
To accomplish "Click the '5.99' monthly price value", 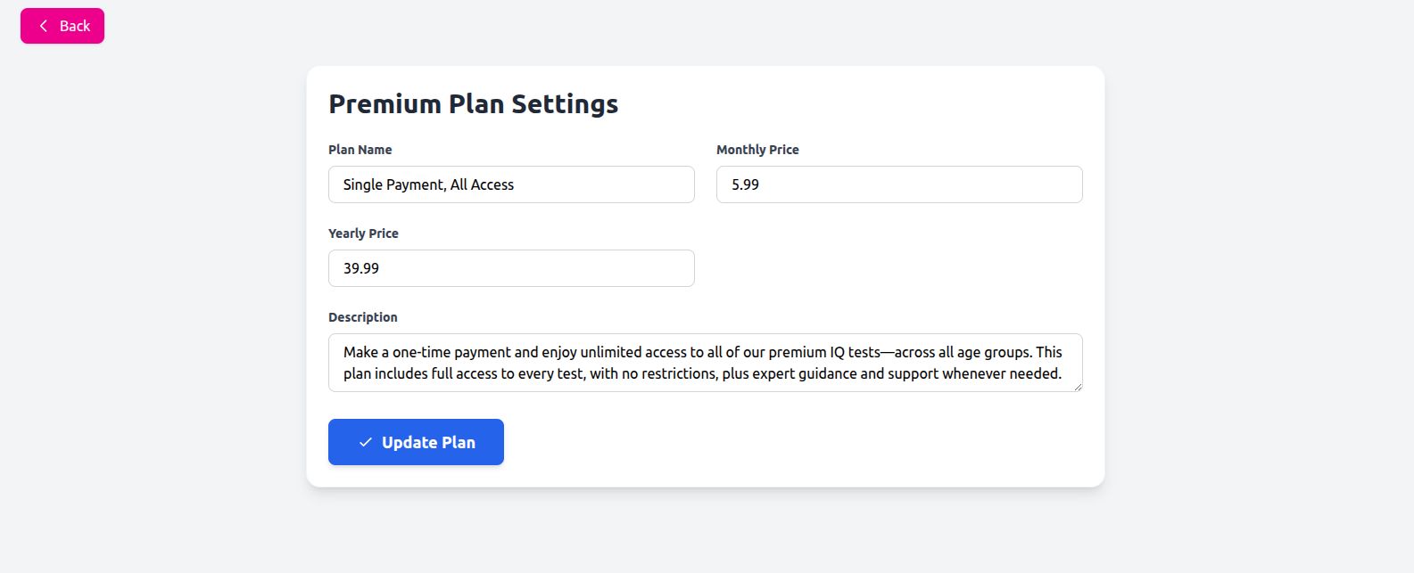I will coord(745,184).
